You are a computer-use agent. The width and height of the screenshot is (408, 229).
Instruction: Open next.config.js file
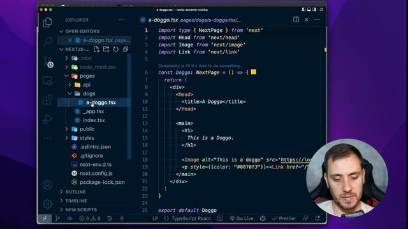tap(96, 174)
